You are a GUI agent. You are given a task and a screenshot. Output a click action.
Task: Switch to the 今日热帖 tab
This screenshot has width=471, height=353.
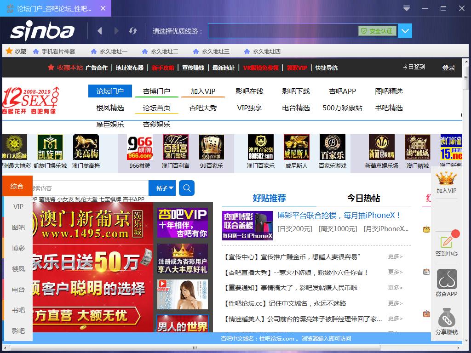pos(363,198)
